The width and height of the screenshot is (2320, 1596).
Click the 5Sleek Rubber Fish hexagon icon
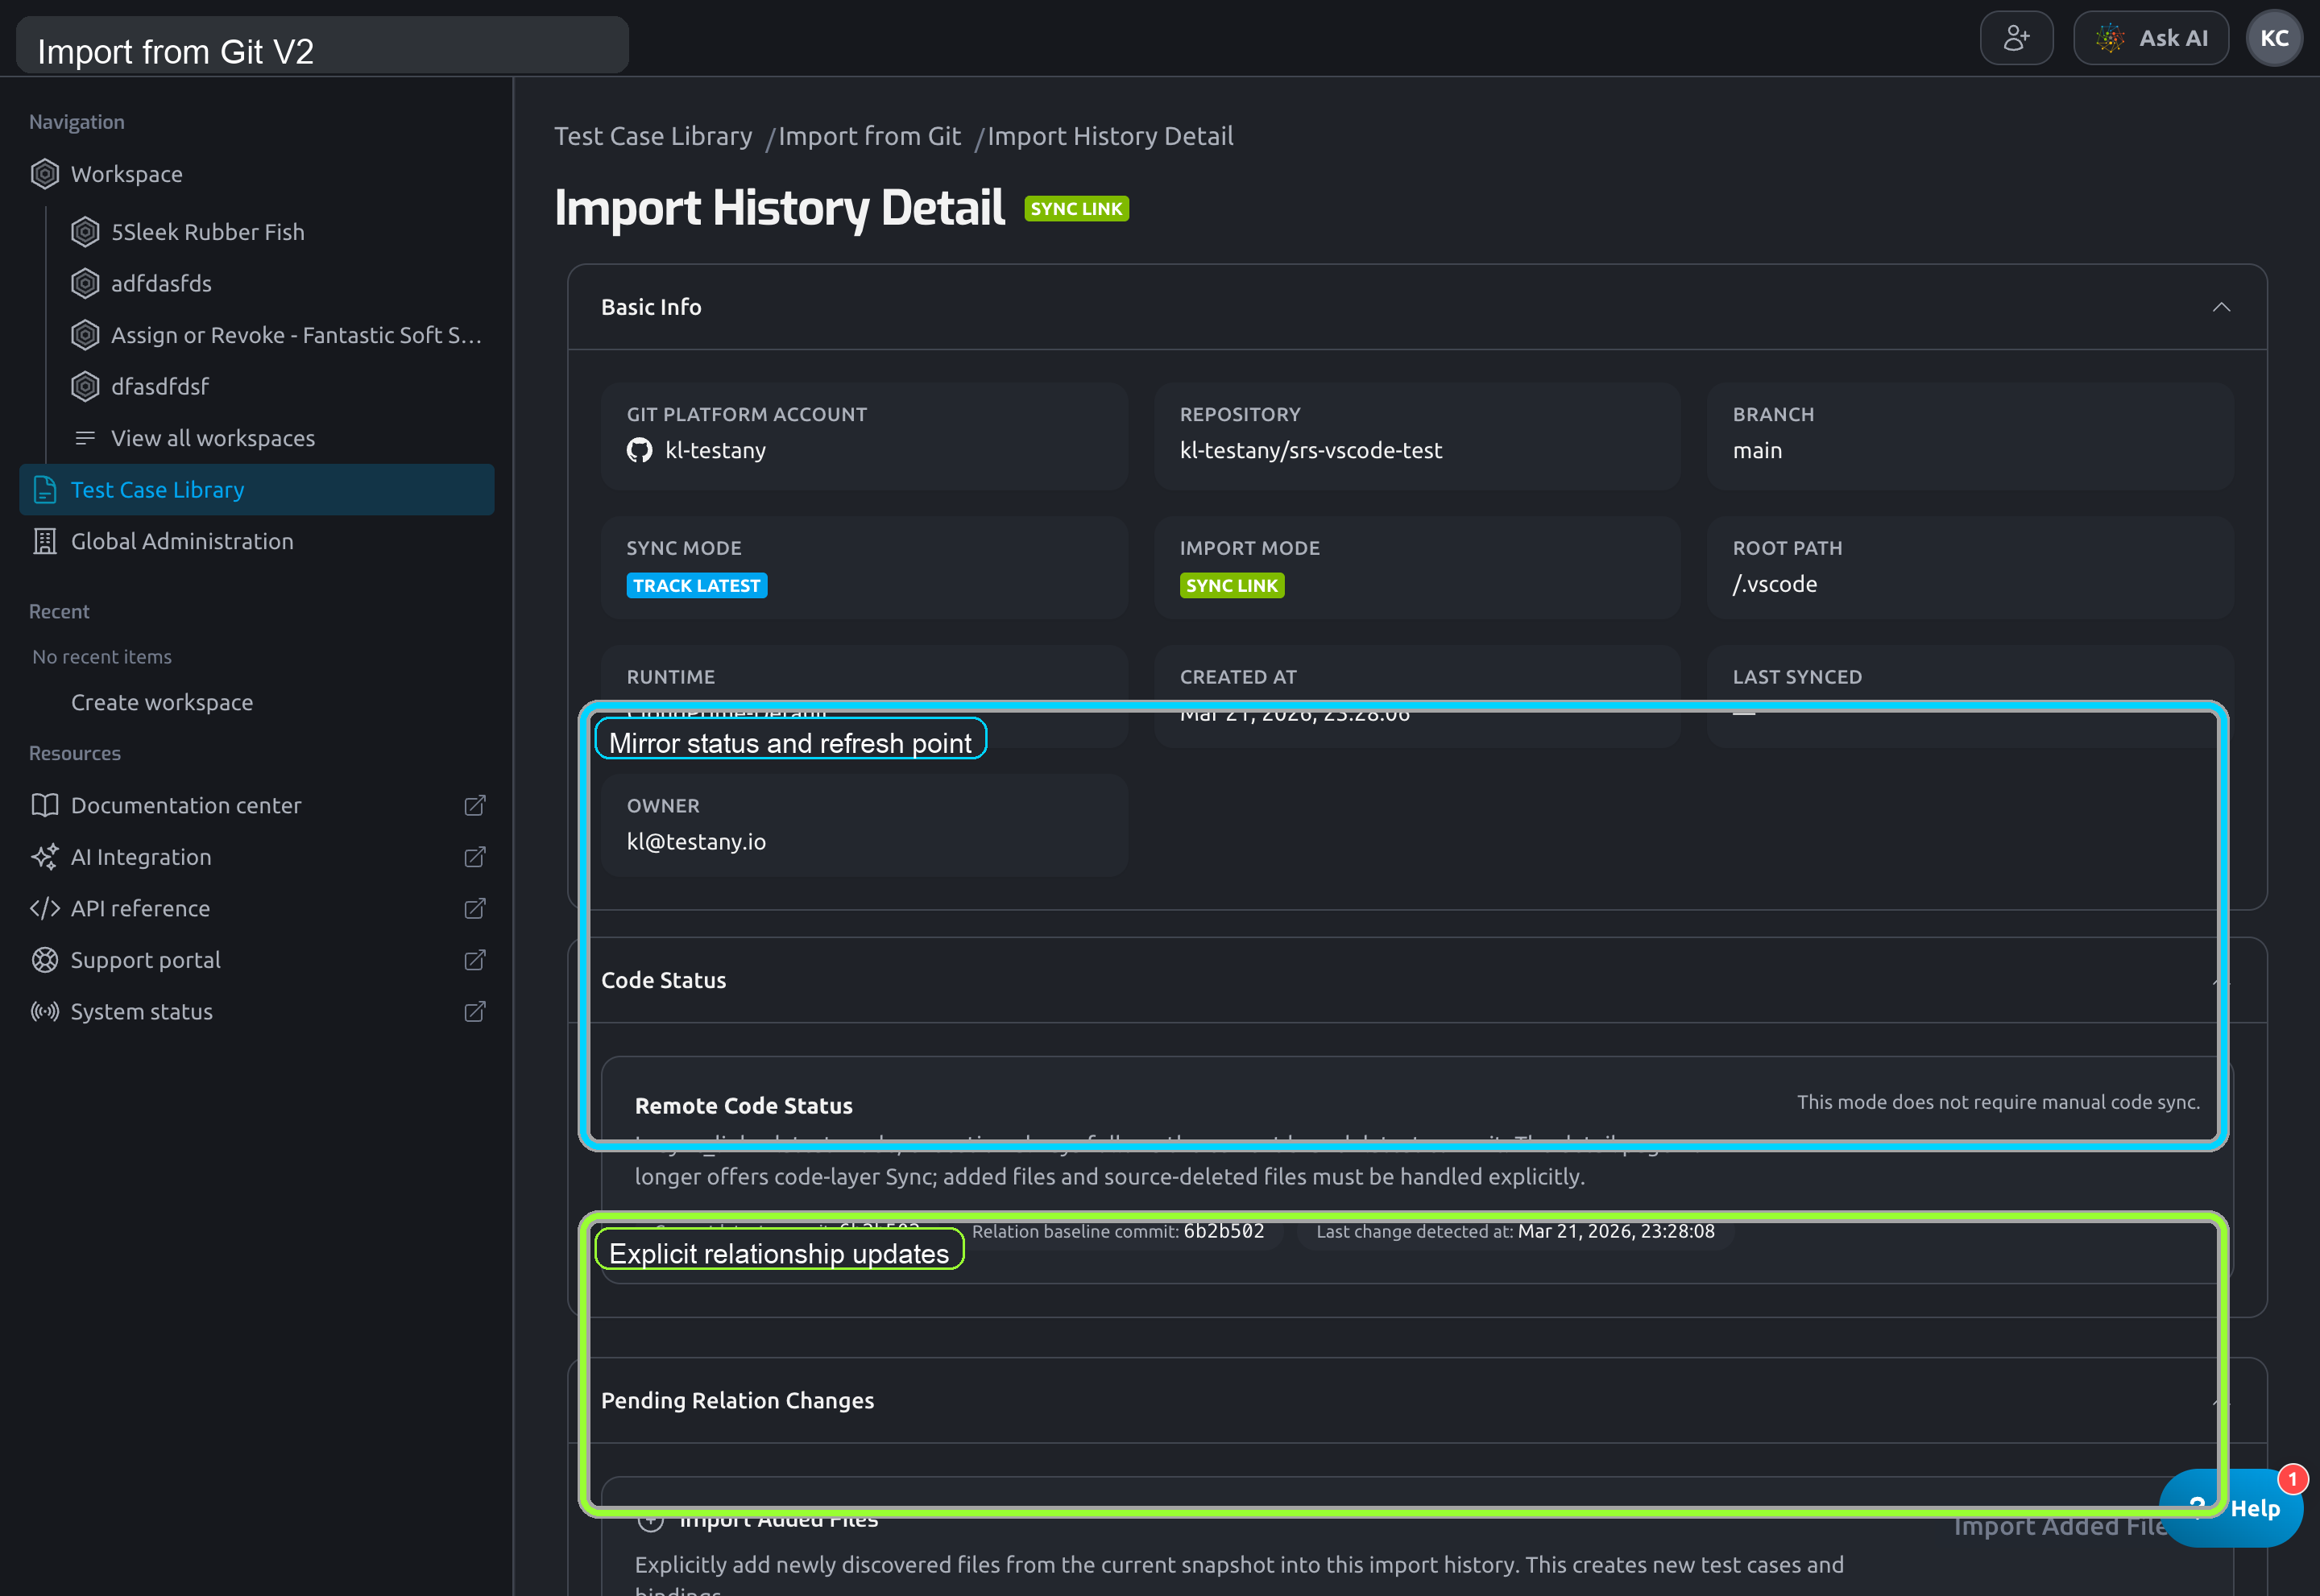(x=86, y=232)
